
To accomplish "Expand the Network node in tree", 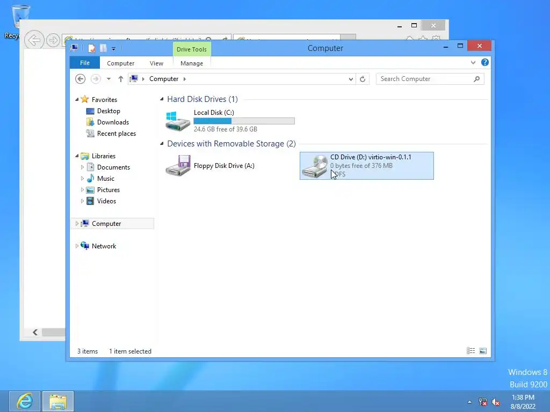I will click(x=77, y=246).
